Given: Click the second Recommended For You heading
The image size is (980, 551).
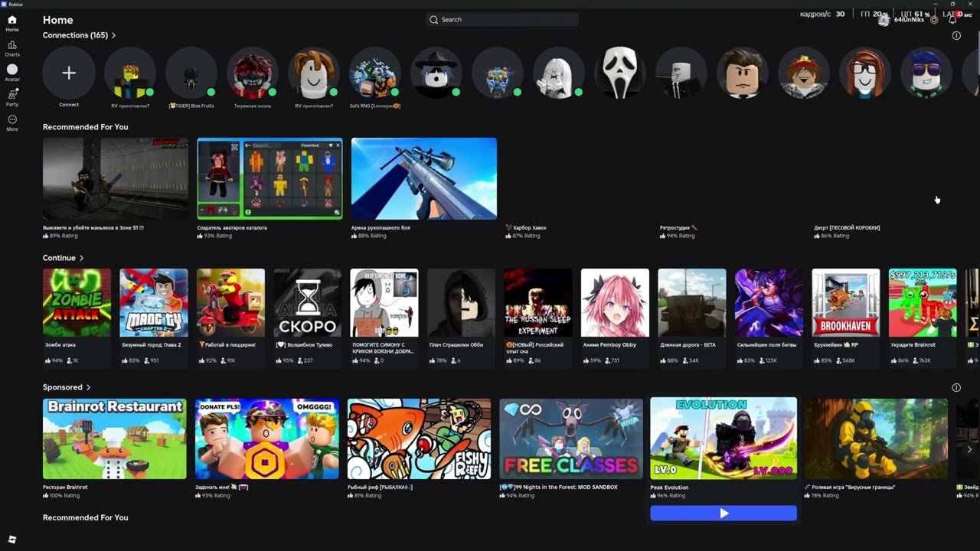Looking at the screenshot, I should coord(86,518).
